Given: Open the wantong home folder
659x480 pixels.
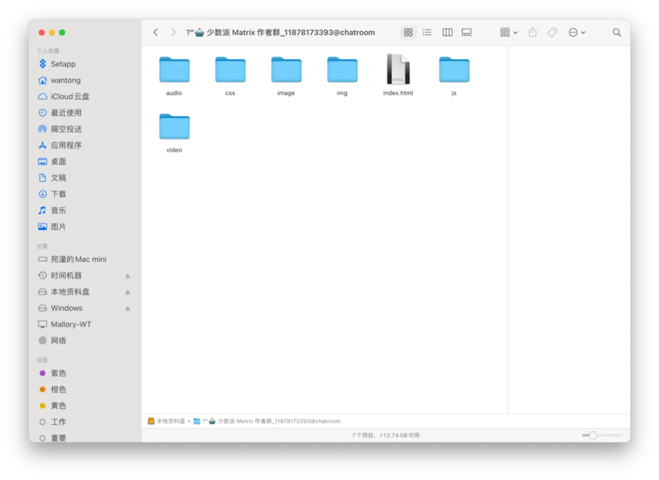Looking at the screenshot, I should (84, 81).
